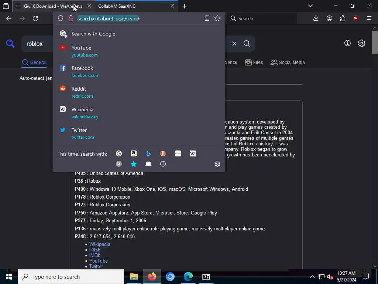Choose Search with Google suggestion
Screen dimensions: 378x284
(139, 34)
